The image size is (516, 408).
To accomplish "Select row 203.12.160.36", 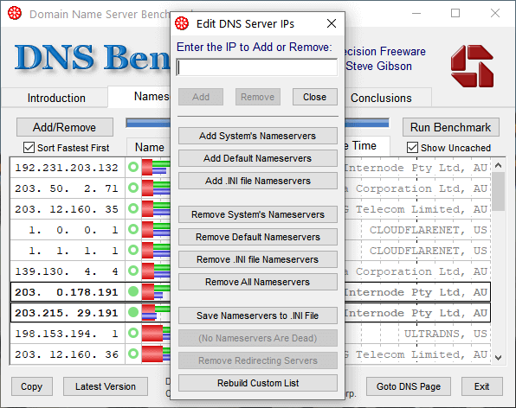I will click(67, 354).
